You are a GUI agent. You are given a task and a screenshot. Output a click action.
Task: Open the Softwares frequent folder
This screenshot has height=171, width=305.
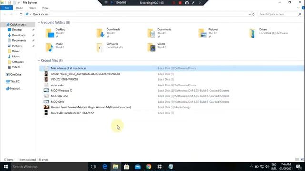coord(110,47)
